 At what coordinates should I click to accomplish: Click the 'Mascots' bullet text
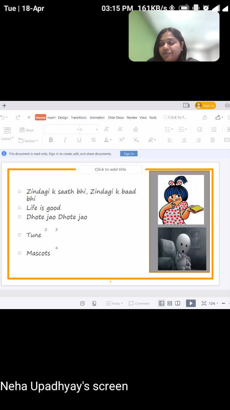[x=38, y=253]
